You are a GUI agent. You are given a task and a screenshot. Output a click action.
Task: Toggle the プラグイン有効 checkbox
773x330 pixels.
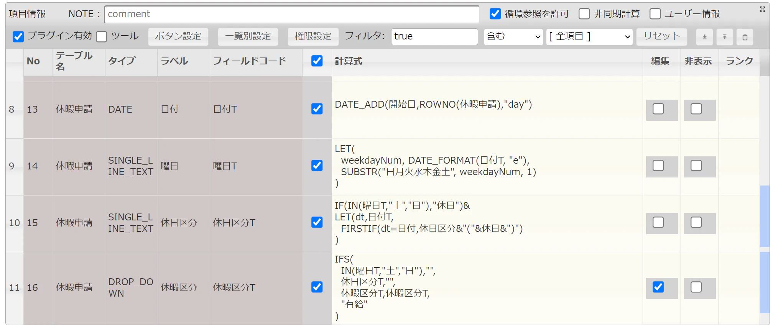click(18, 36)
